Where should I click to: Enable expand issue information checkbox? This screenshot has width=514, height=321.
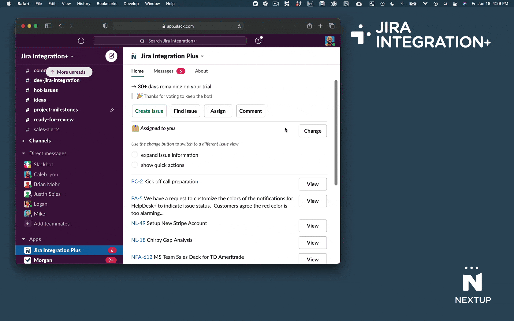(135, 154)
